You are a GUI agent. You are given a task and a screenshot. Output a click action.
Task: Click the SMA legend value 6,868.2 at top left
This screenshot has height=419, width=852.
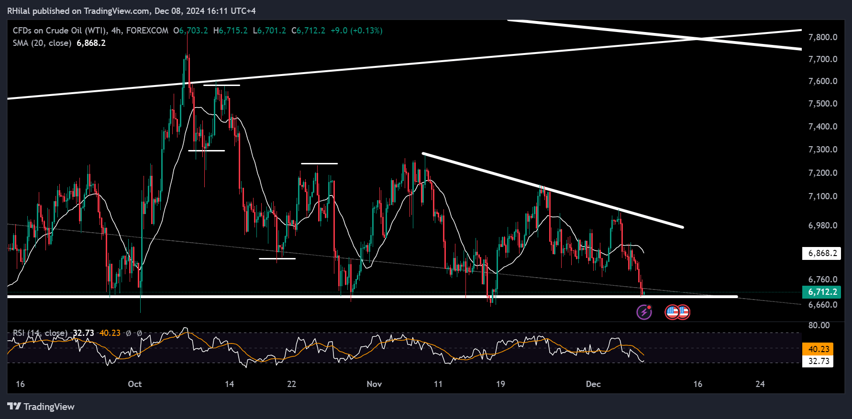coord(91,43)
